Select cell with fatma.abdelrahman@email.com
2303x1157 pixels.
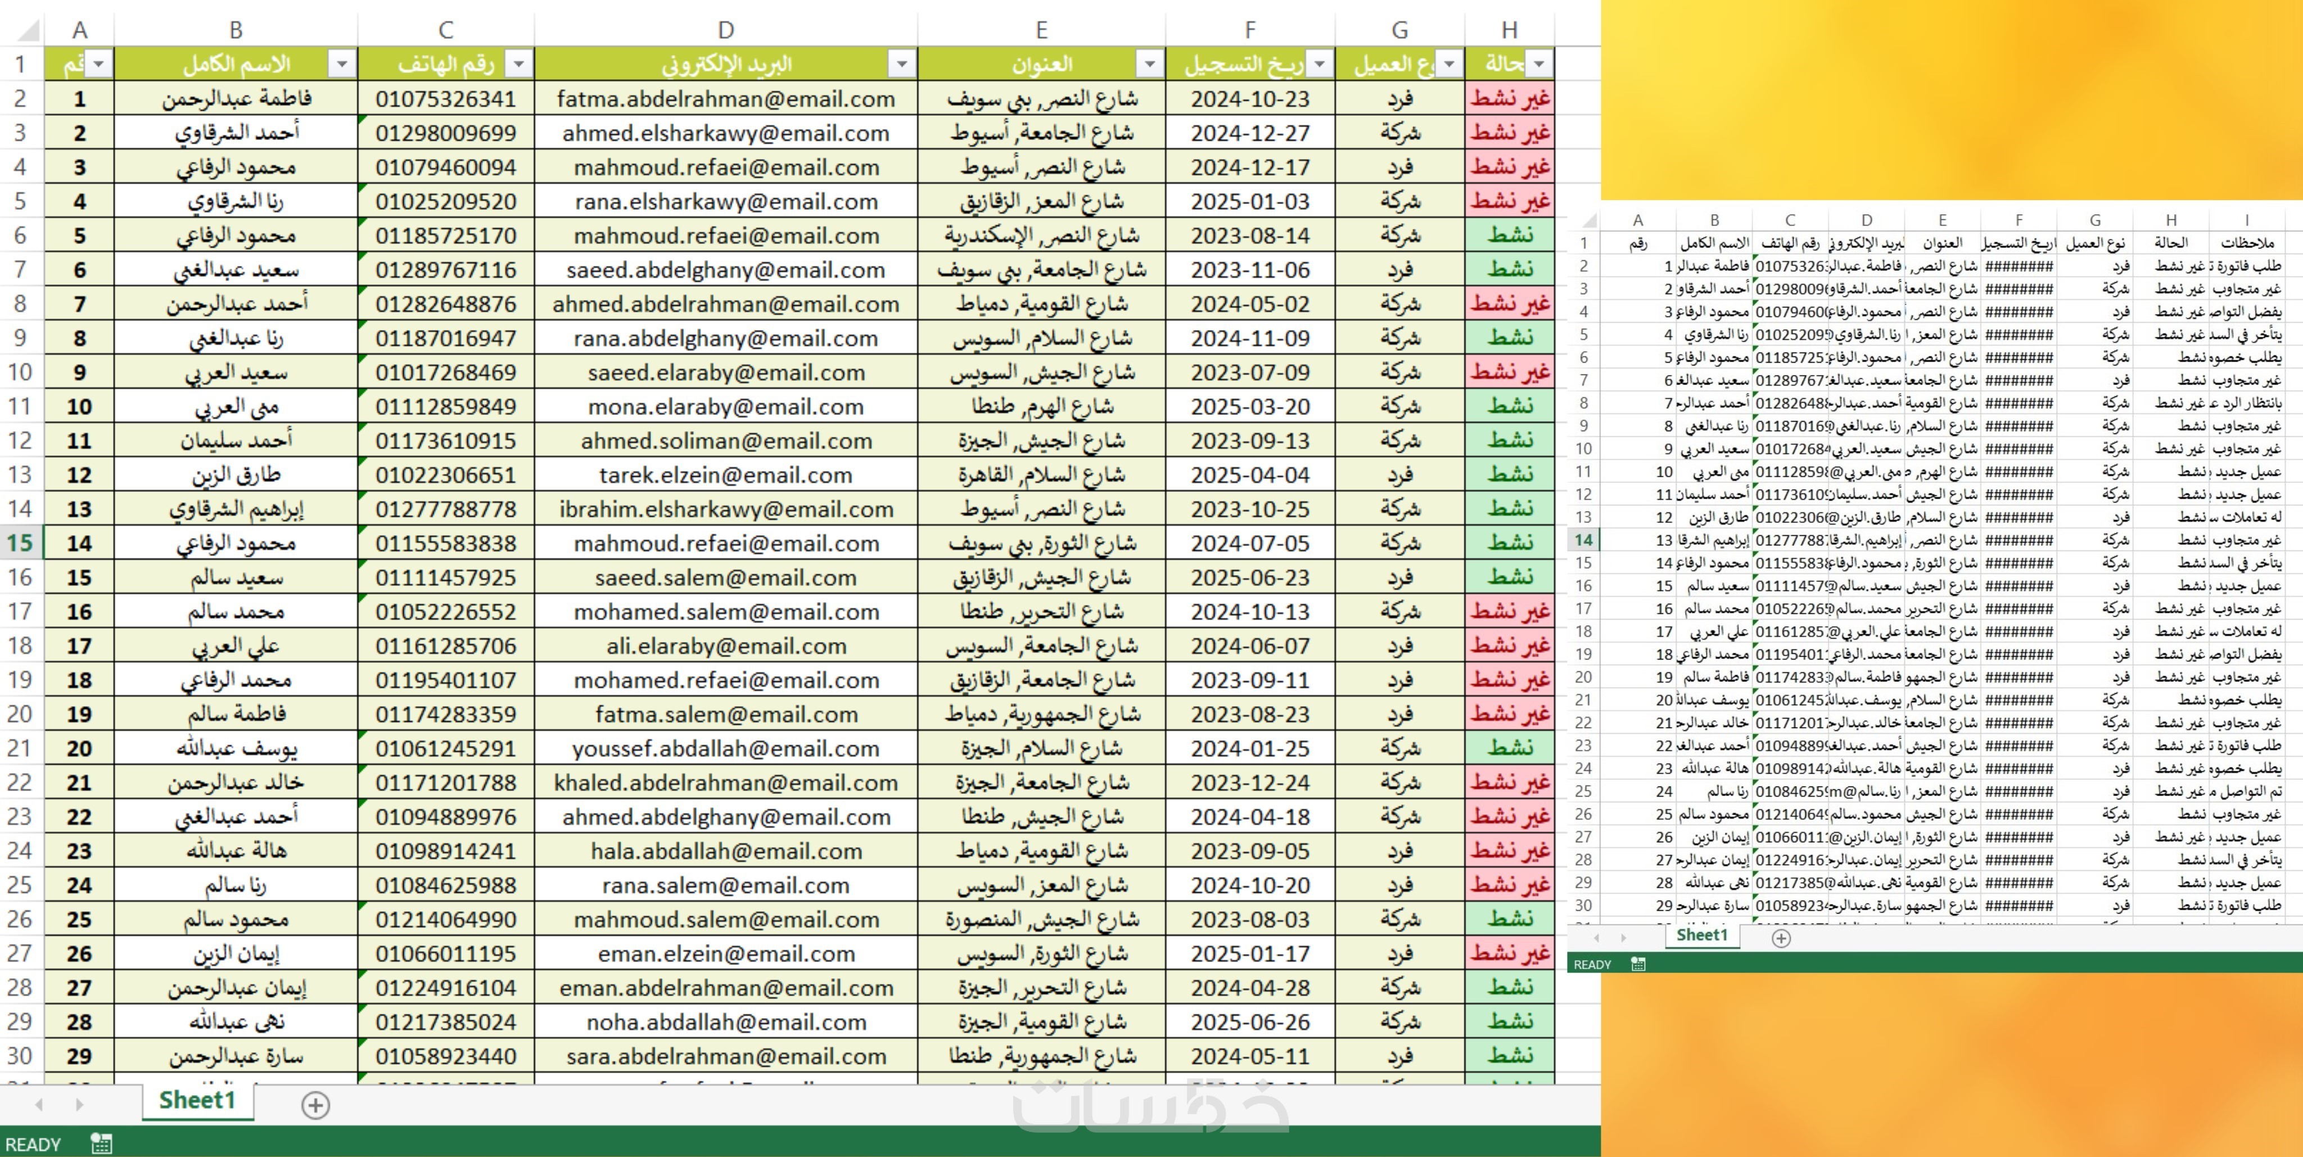(725, 98)
